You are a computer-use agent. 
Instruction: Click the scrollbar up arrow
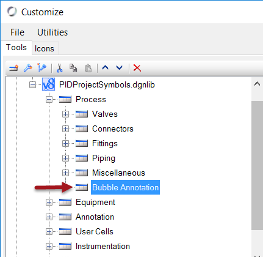click(257, 84)
